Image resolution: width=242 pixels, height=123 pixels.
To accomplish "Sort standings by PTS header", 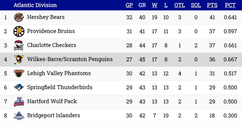I will [x=212, y=5].
